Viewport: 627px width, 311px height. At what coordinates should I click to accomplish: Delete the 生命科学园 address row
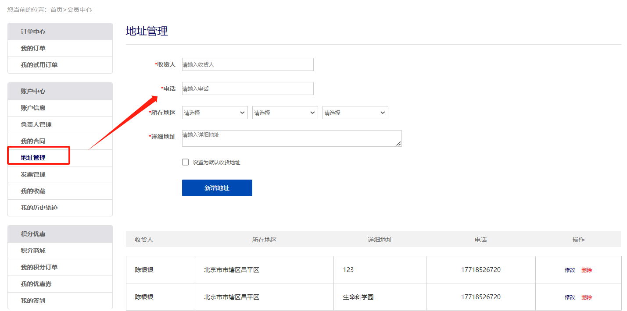(587, 297)
